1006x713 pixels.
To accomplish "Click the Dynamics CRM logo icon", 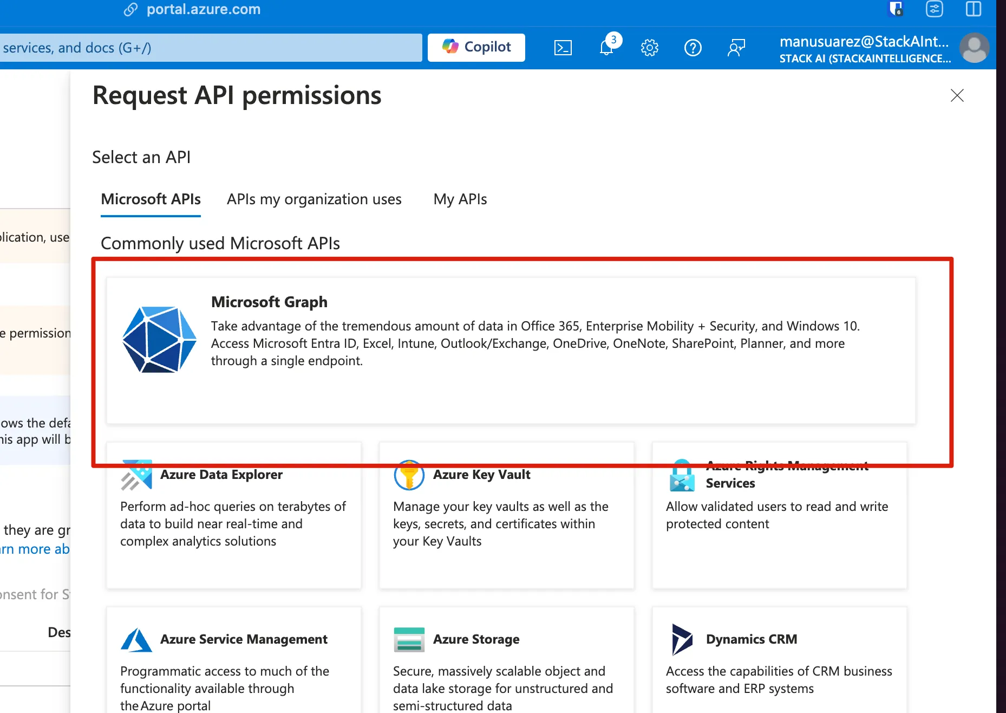I will pyautogui.click(x=682, y=640).
